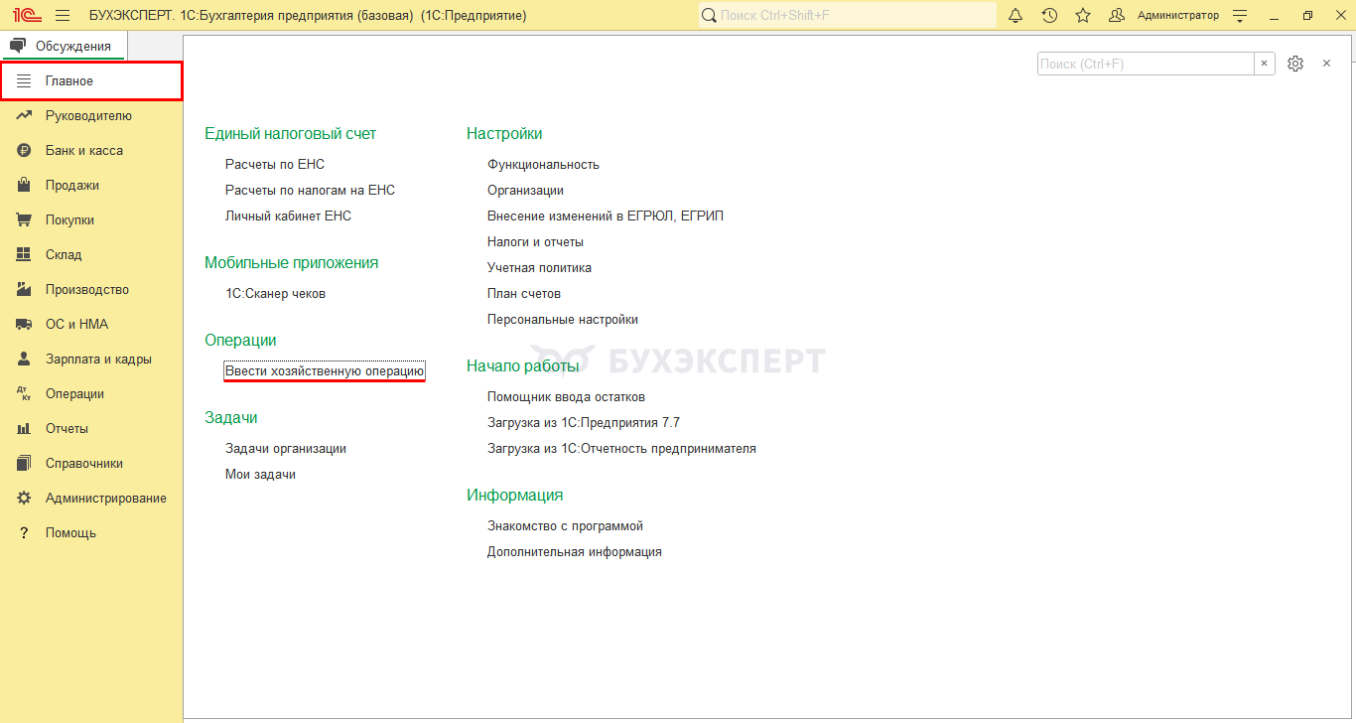The image size is (1356, 723).
Task: Go to the Продажи section
Action: 91,186
